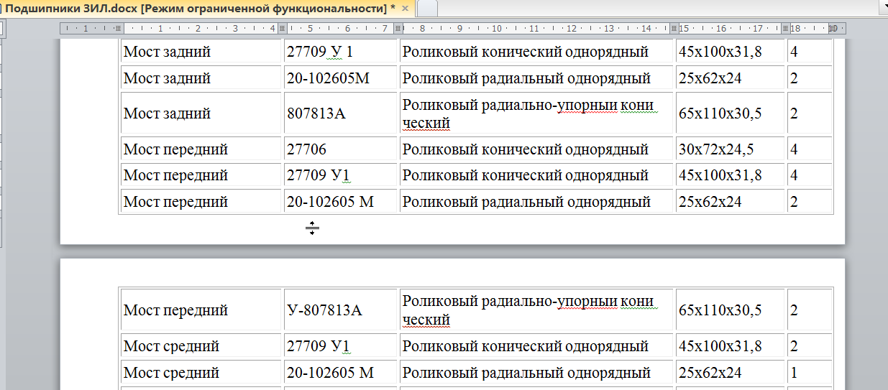Viewport: 888px width, 390px height.
Task: Click '65x110x30,5' in the У-807813А row
Action: [x=720, y=310]
